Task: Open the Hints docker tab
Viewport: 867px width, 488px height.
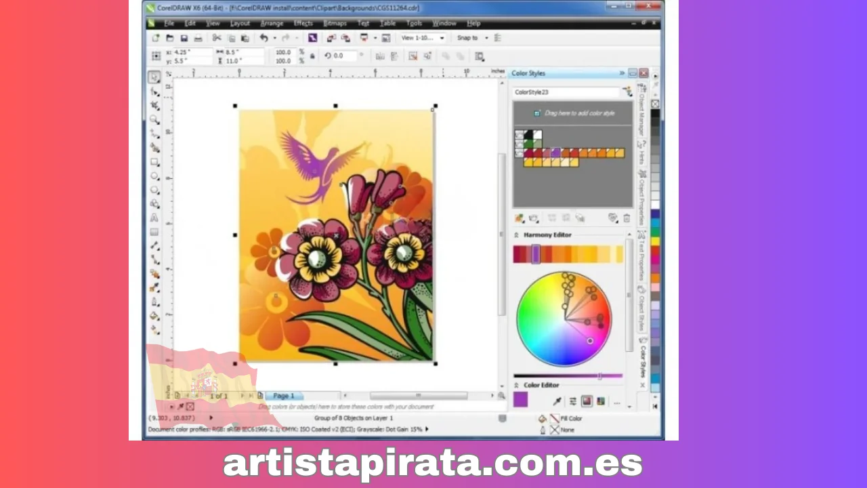Action: tap(641, 153)
